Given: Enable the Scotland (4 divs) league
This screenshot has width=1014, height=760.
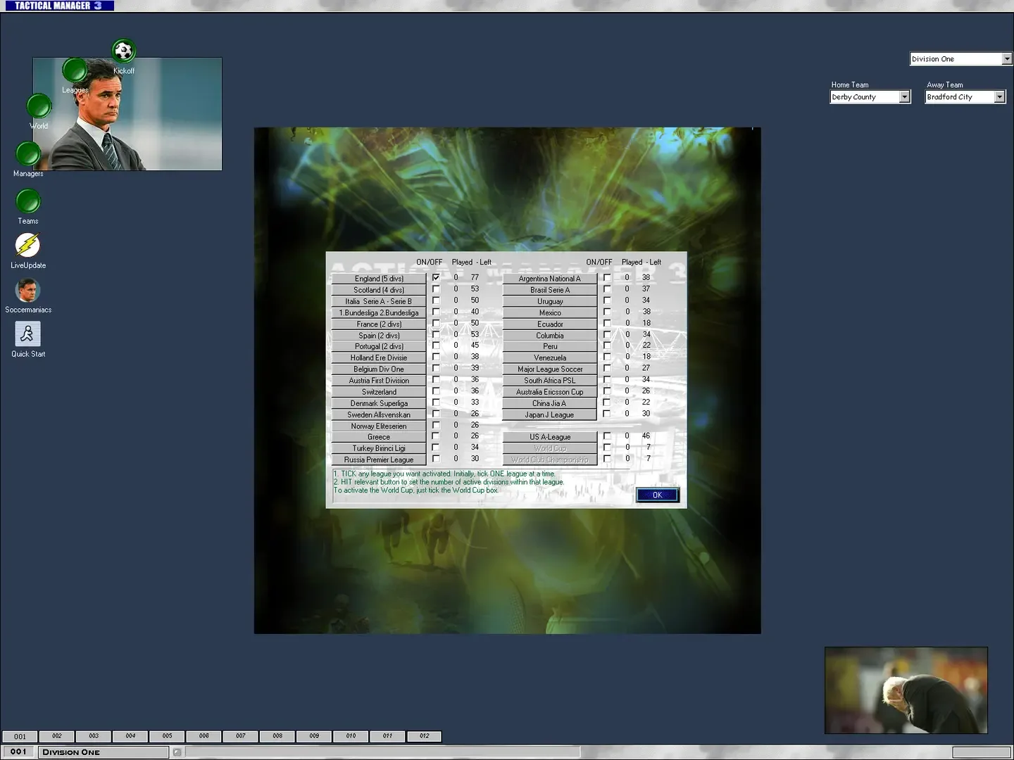Looking at the screenshot, I should (x=437, y=289).
